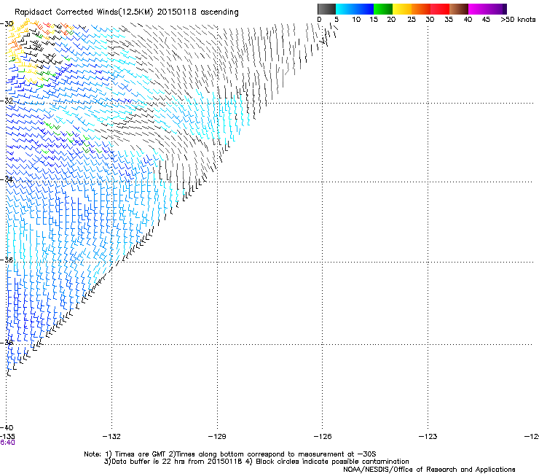
Task: Click the -126 longitude axis label
Action: 323,437
